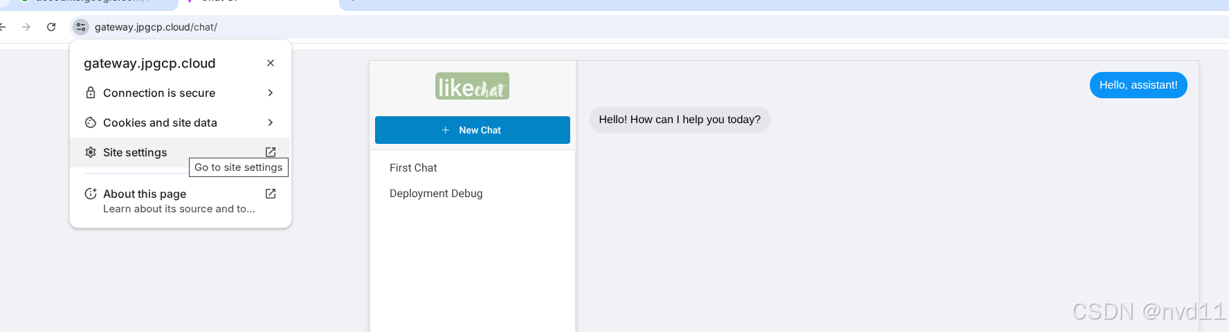Viewport: 1229px width, 332px height.
Task: Start a New Chat
Action: pyautogui.click(x=473, y=130)
